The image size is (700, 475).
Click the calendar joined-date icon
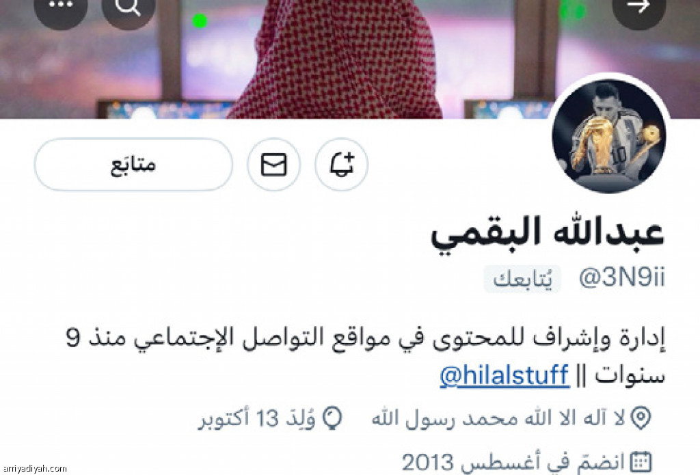641,462
